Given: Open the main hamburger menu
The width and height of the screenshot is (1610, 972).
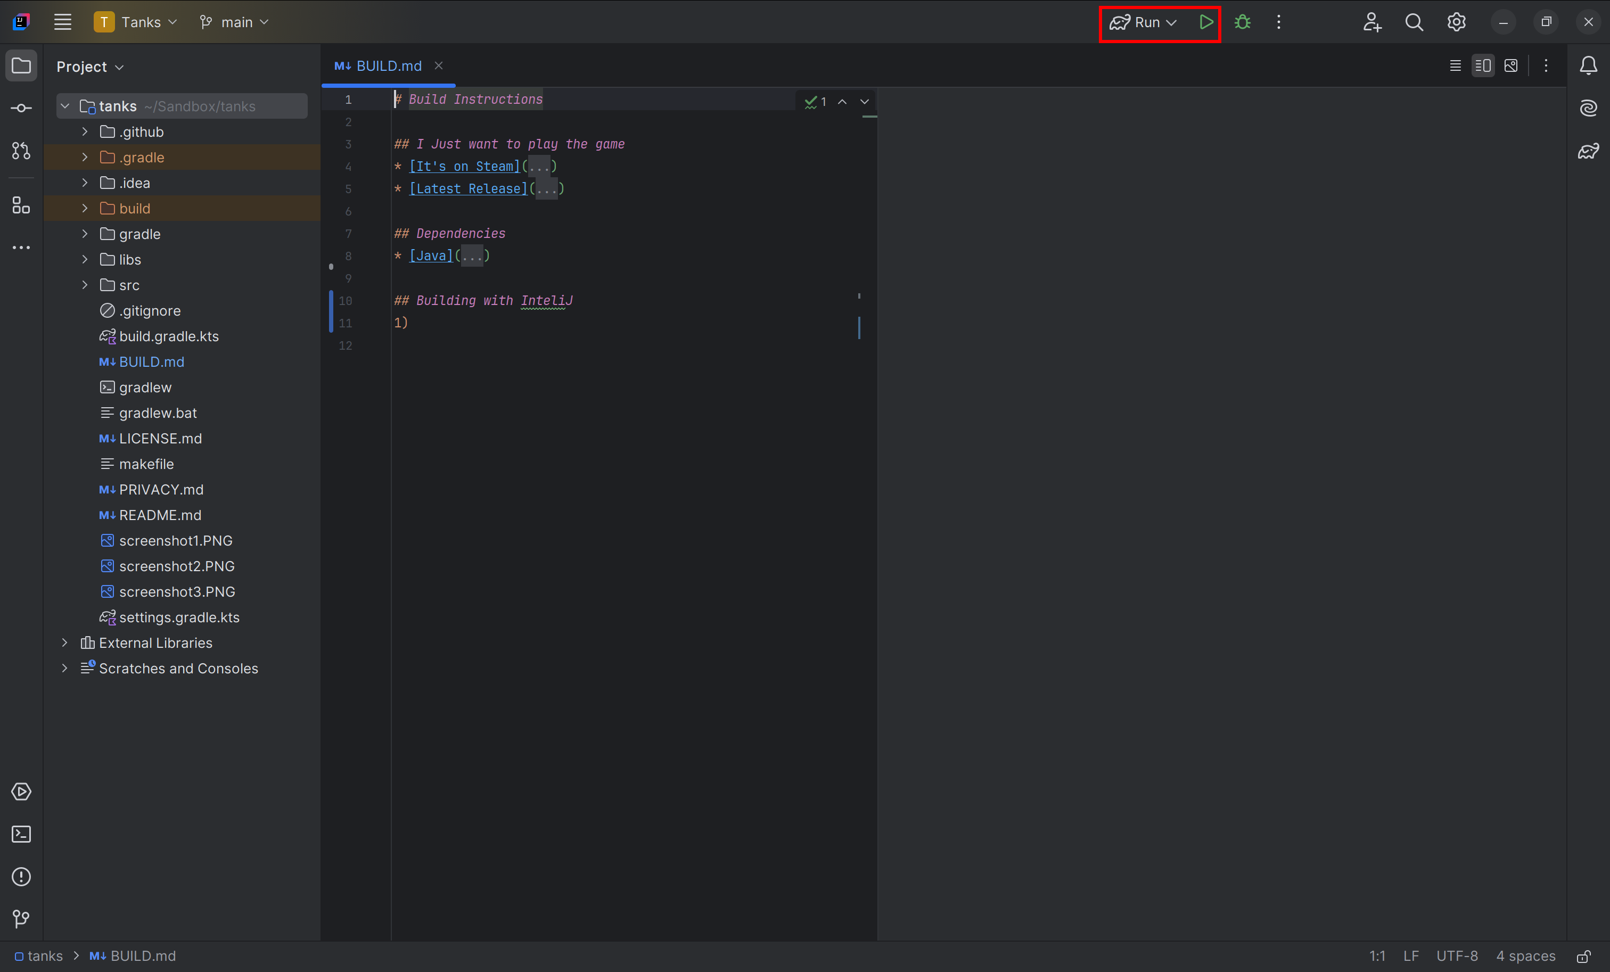Looking at the screenshot, I should point(63,22).
